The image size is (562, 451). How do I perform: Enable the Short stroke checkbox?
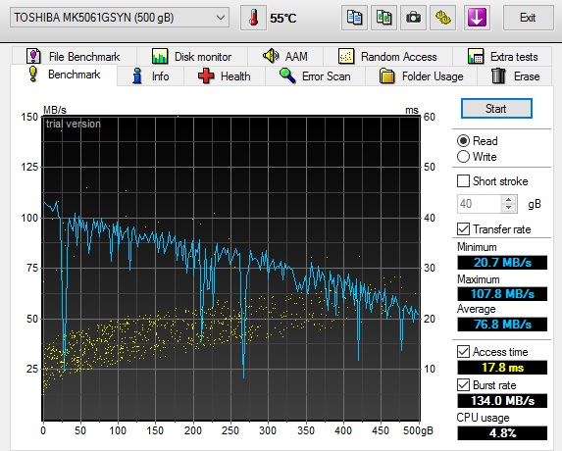tap(463, 181)
